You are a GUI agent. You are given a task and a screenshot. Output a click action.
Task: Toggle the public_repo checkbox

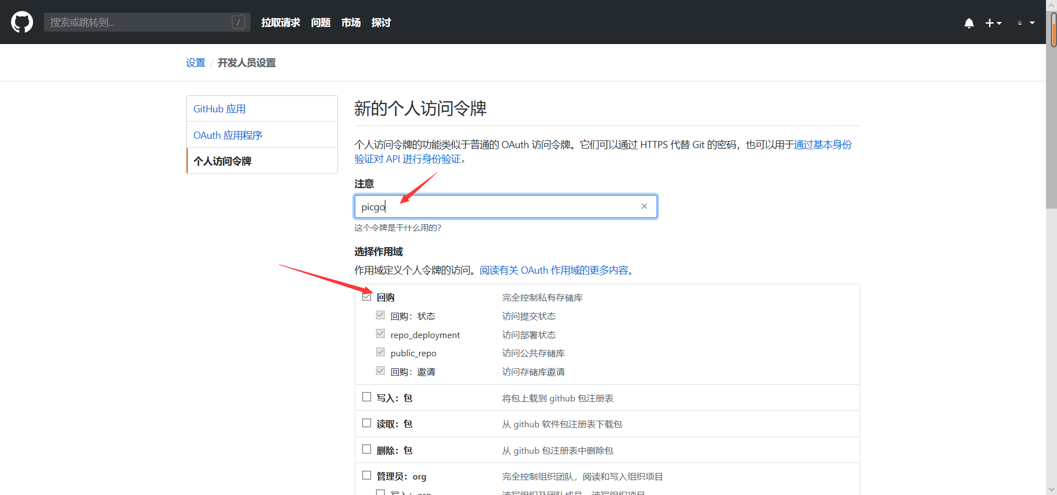(380, 352)
